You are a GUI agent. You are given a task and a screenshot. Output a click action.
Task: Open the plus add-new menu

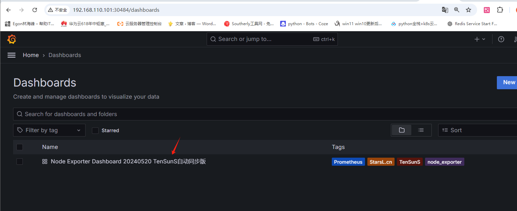480,39
